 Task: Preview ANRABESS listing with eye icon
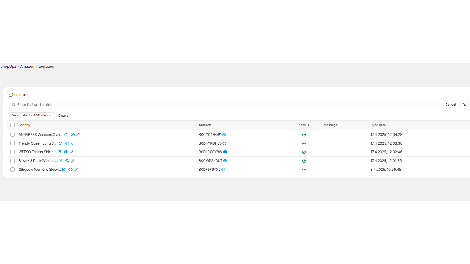pyautogui.click(x=73, y=135)
